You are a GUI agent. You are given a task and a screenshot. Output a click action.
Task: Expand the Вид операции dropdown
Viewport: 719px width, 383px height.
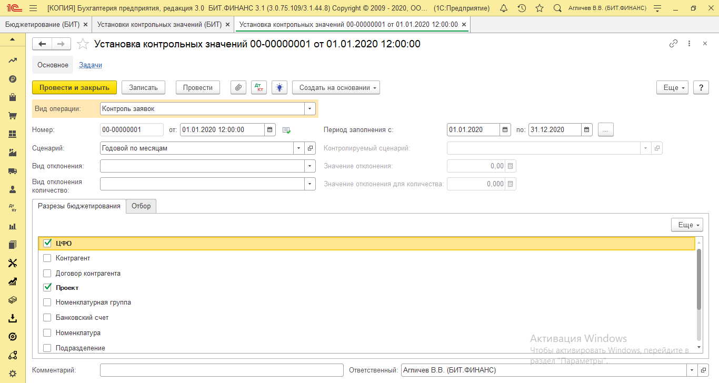[x=310, y=109]
